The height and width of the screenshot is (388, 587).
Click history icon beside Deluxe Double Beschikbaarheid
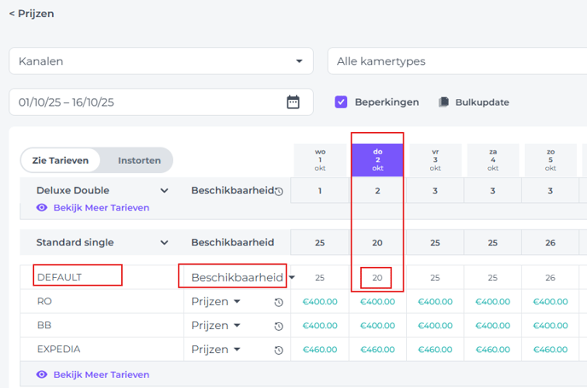click(279, 191)
